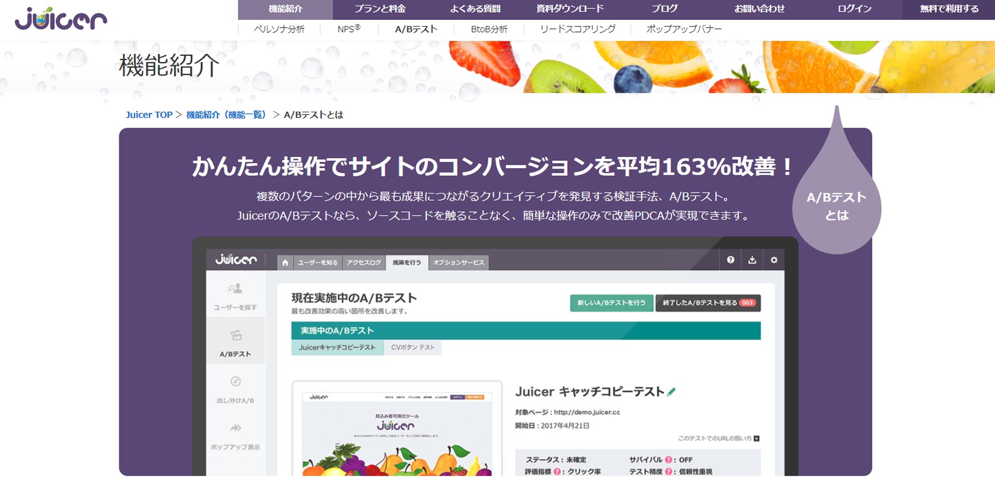Open the 資料ダウンロード menu item

click(x=570, y=9)
